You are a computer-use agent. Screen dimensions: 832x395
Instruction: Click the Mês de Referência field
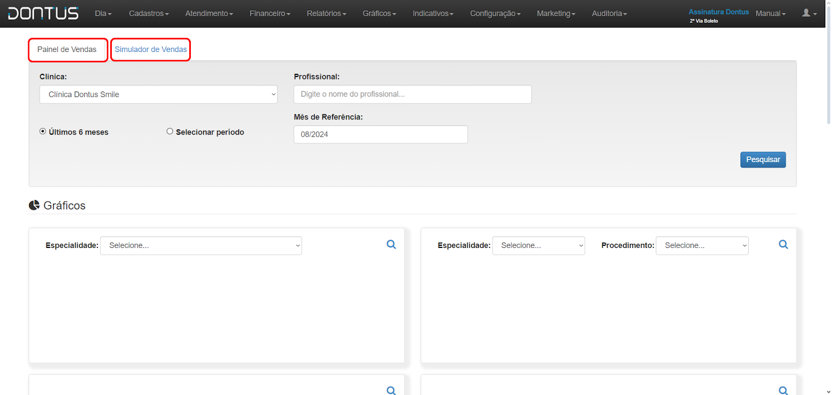tap(381, 134)
